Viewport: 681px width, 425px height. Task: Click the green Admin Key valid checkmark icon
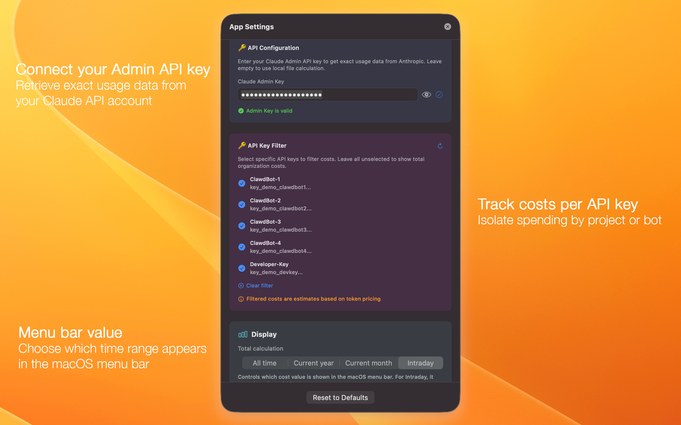[x=241, y=111]
